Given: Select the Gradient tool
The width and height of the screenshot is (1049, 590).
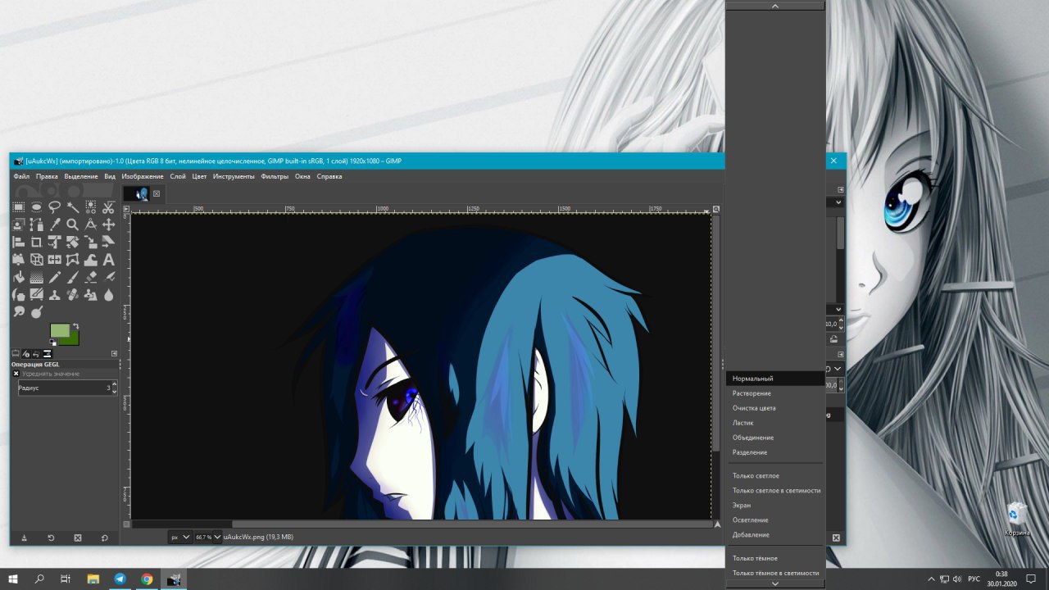Looking at the screenshot, I should coord(37,277).
